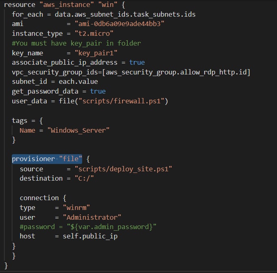Click the destination value "C:/"
The width and height of the screenshot is (277, 273).
tap(84, 179)
